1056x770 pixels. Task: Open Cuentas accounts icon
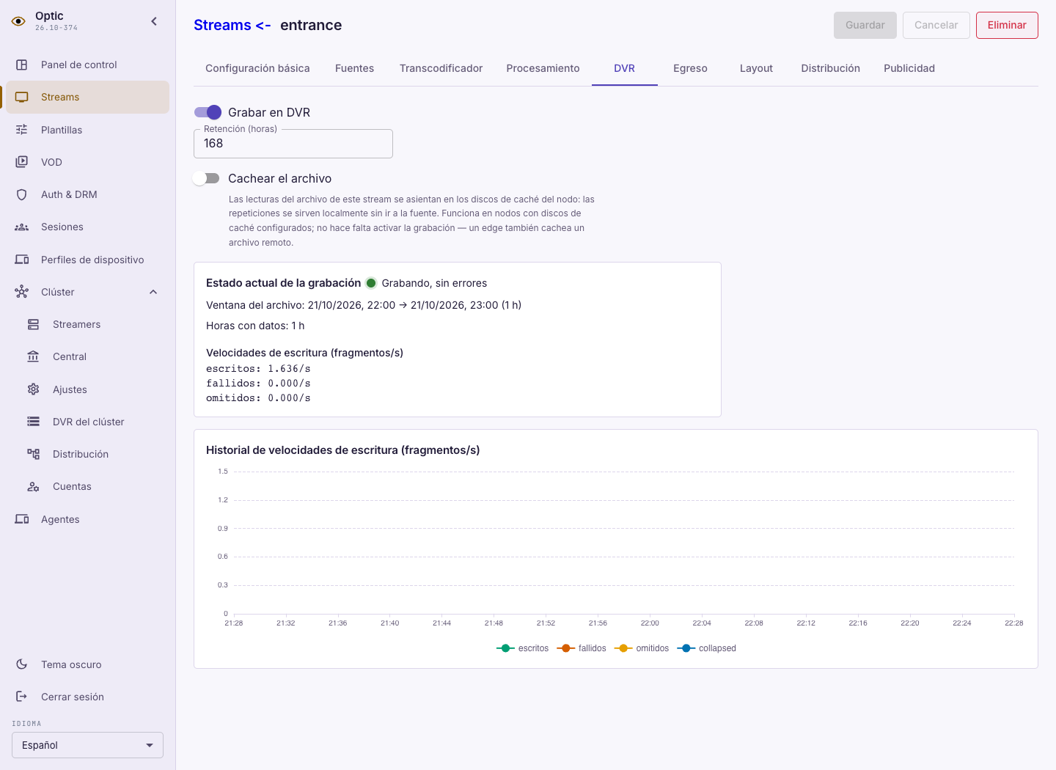click(34, 486)
